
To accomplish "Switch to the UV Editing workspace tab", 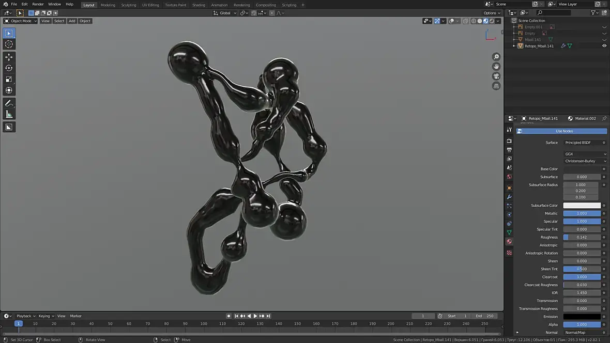I will (x=150, y=5).
